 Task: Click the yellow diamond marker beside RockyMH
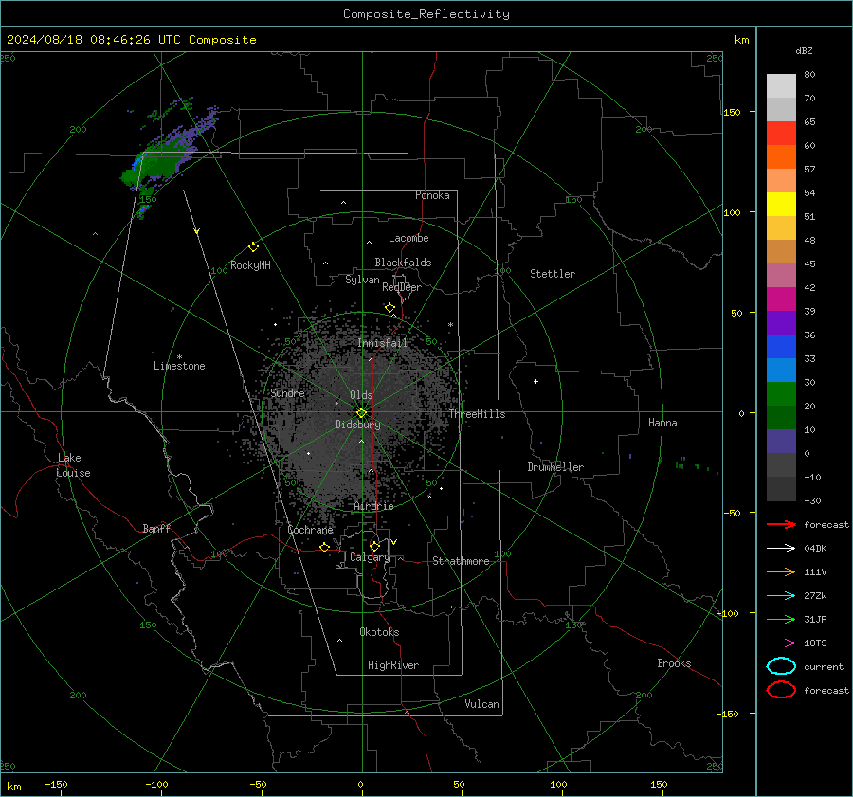(x=253, y=247)
